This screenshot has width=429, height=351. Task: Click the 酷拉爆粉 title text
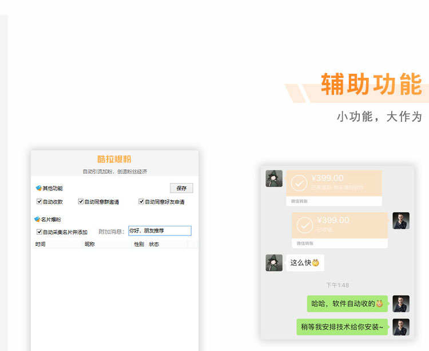coord(114,159)
